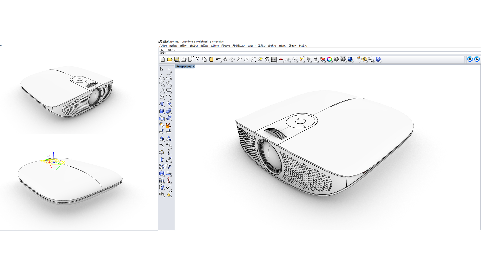Toggle the Lights icon on the toolbar

[x=308, y=59]
